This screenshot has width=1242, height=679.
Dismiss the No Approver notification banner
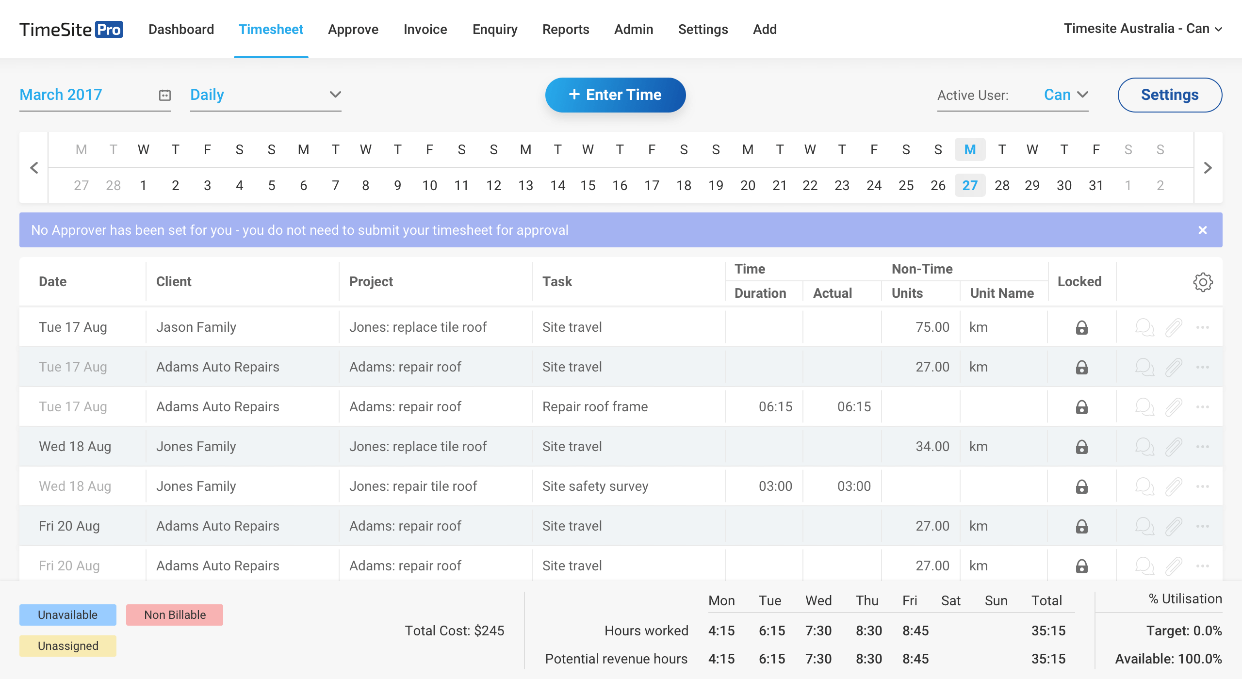[x=1203, y=230]
